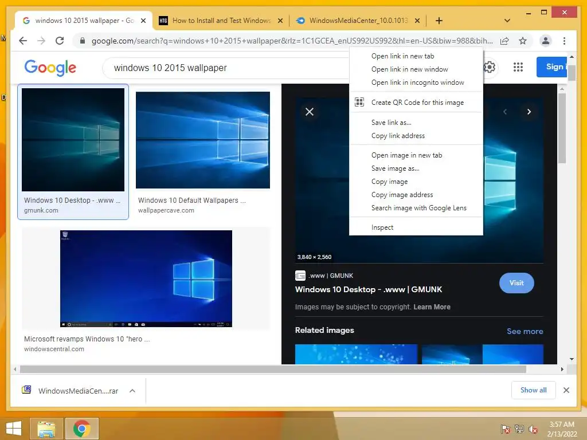This screenshot has height=440, width=587.
Task: Open Google search settings gear
Action: pos(490,68)
